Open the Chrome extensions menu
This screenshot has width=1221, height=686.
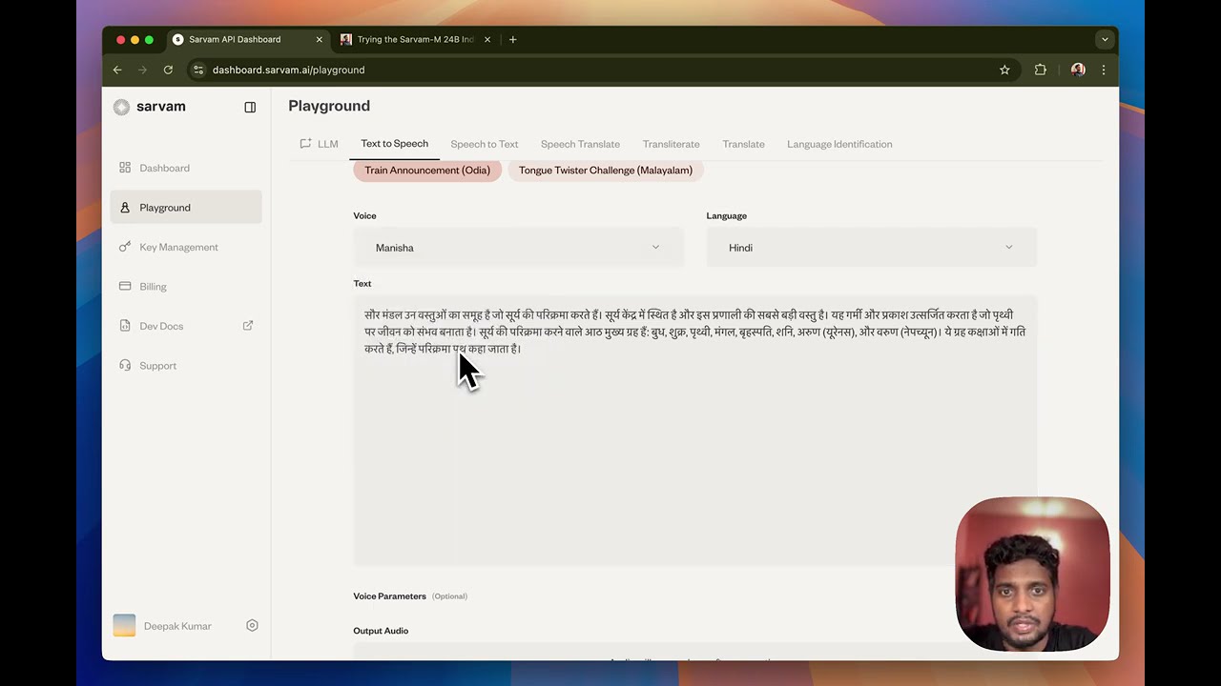[x=1041, y=70]
